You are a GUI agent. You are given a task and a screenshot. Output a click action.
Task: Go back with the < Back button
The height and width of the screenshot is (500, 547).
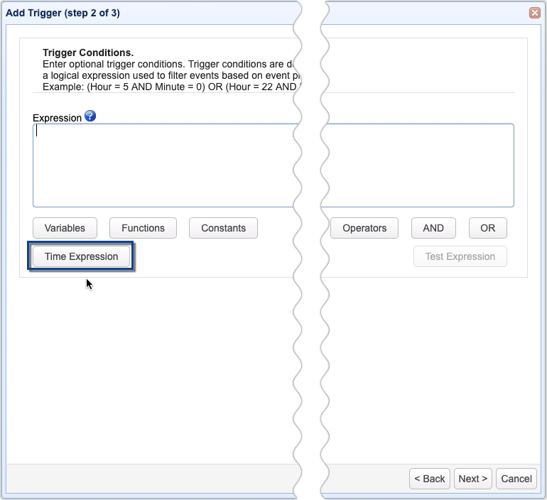pos(430,479)
